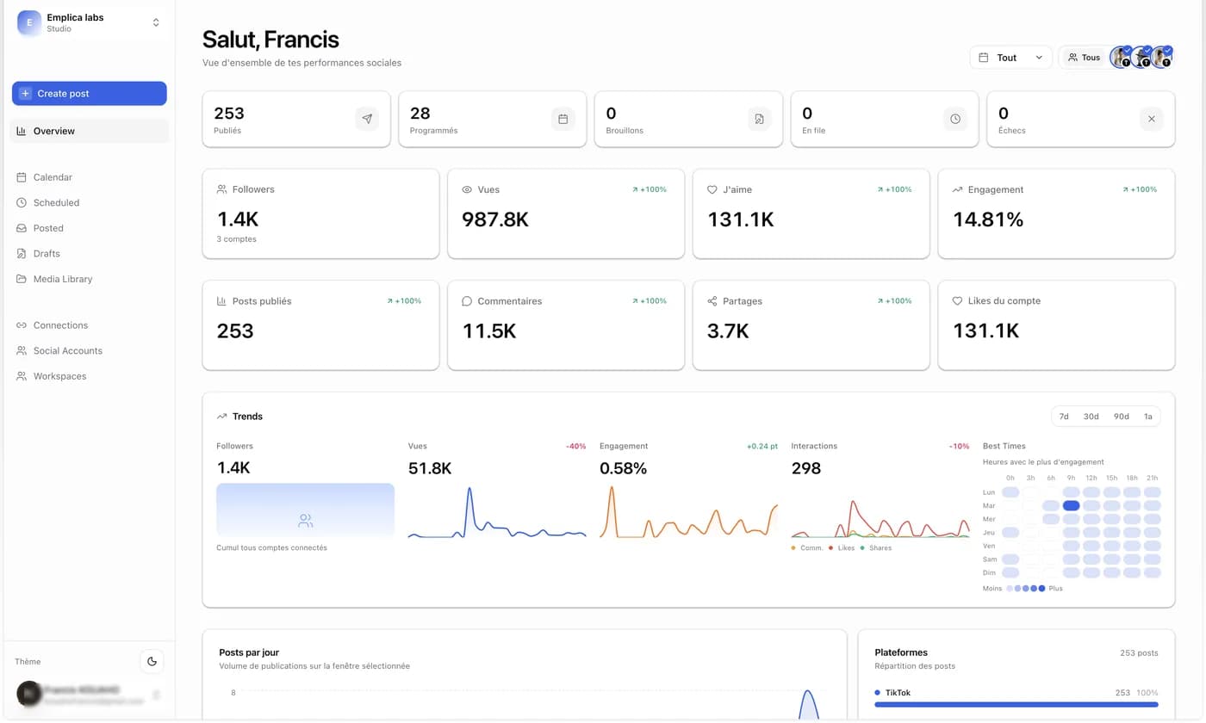
Task: Toggle dark theme with the moon button
Action: 152,661
